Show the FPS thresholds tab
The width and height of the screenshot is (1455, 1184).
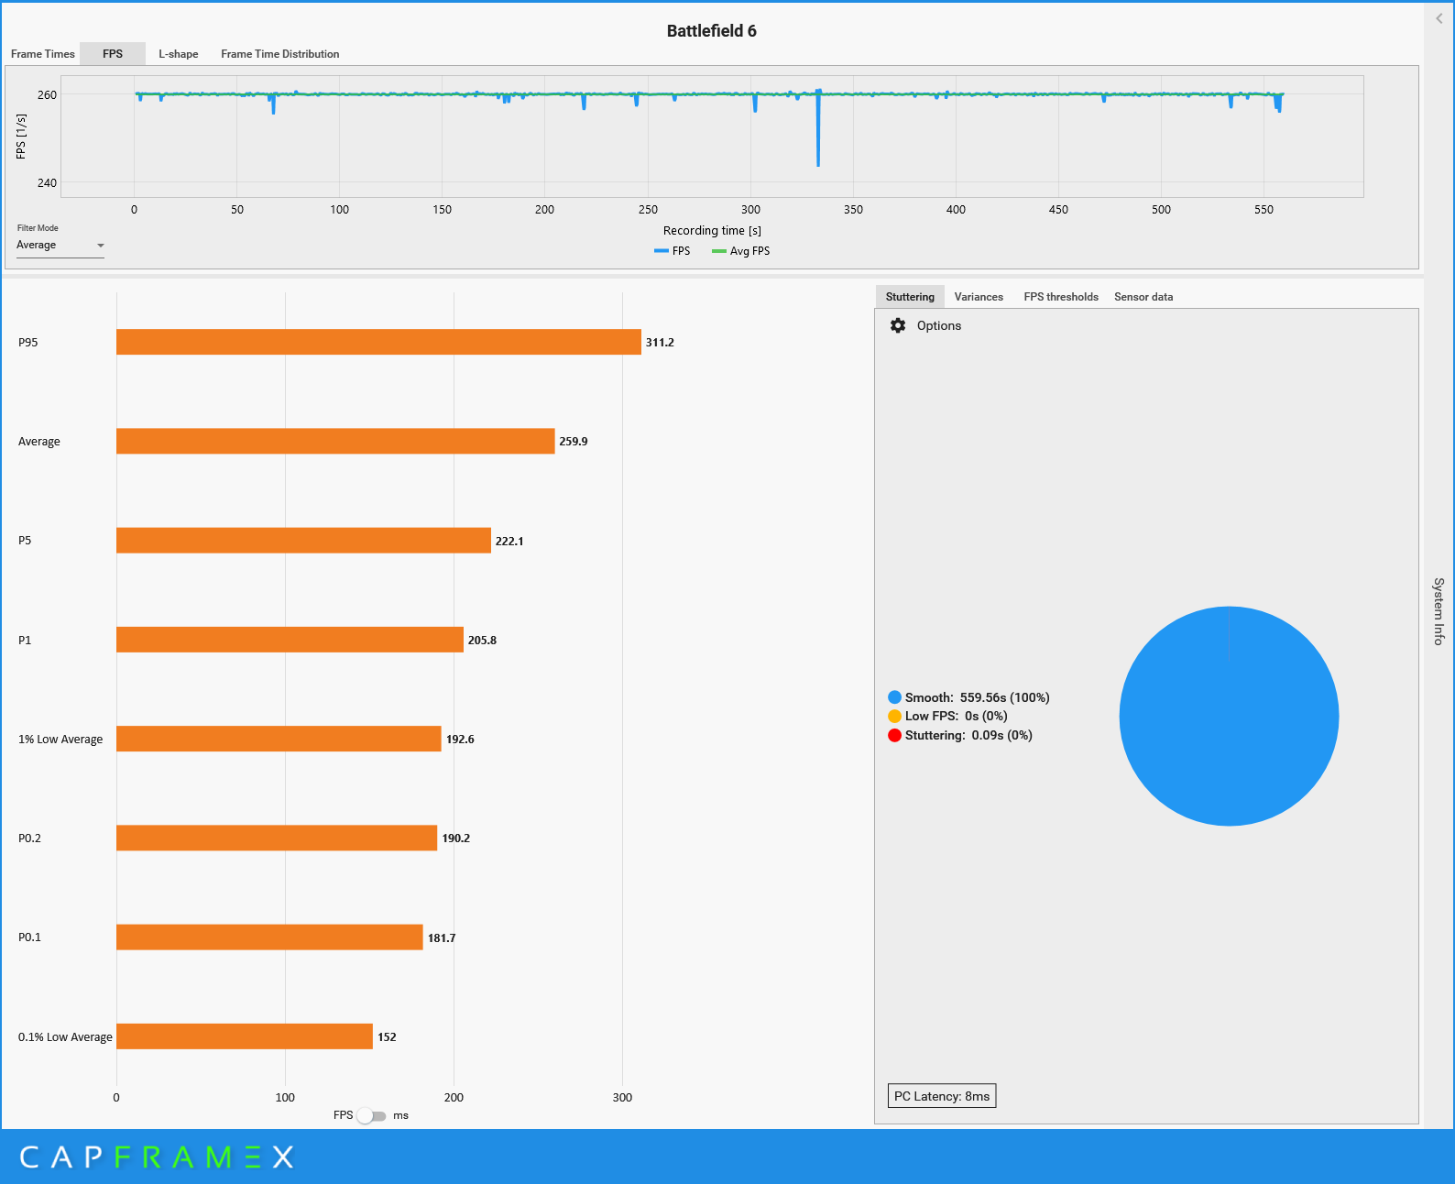[x=1060, y=297]
